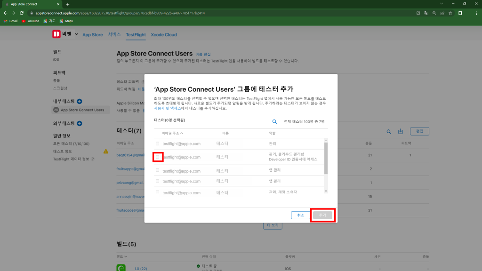Click the 취소 button to cancel
The height and width of the screenshot is (271, 482).
(300, 215)
